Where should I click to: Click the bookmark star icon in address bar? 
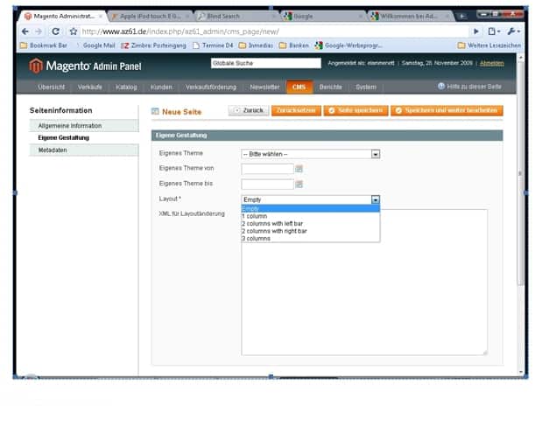click(x=74, y=31)
